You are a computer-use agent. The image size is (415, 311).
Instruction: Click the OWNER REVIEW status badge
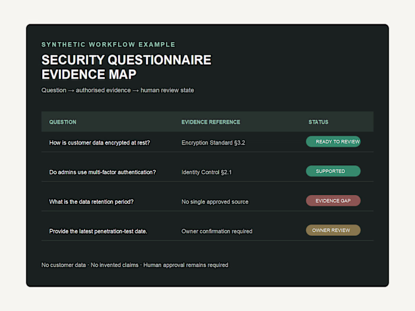333,230
